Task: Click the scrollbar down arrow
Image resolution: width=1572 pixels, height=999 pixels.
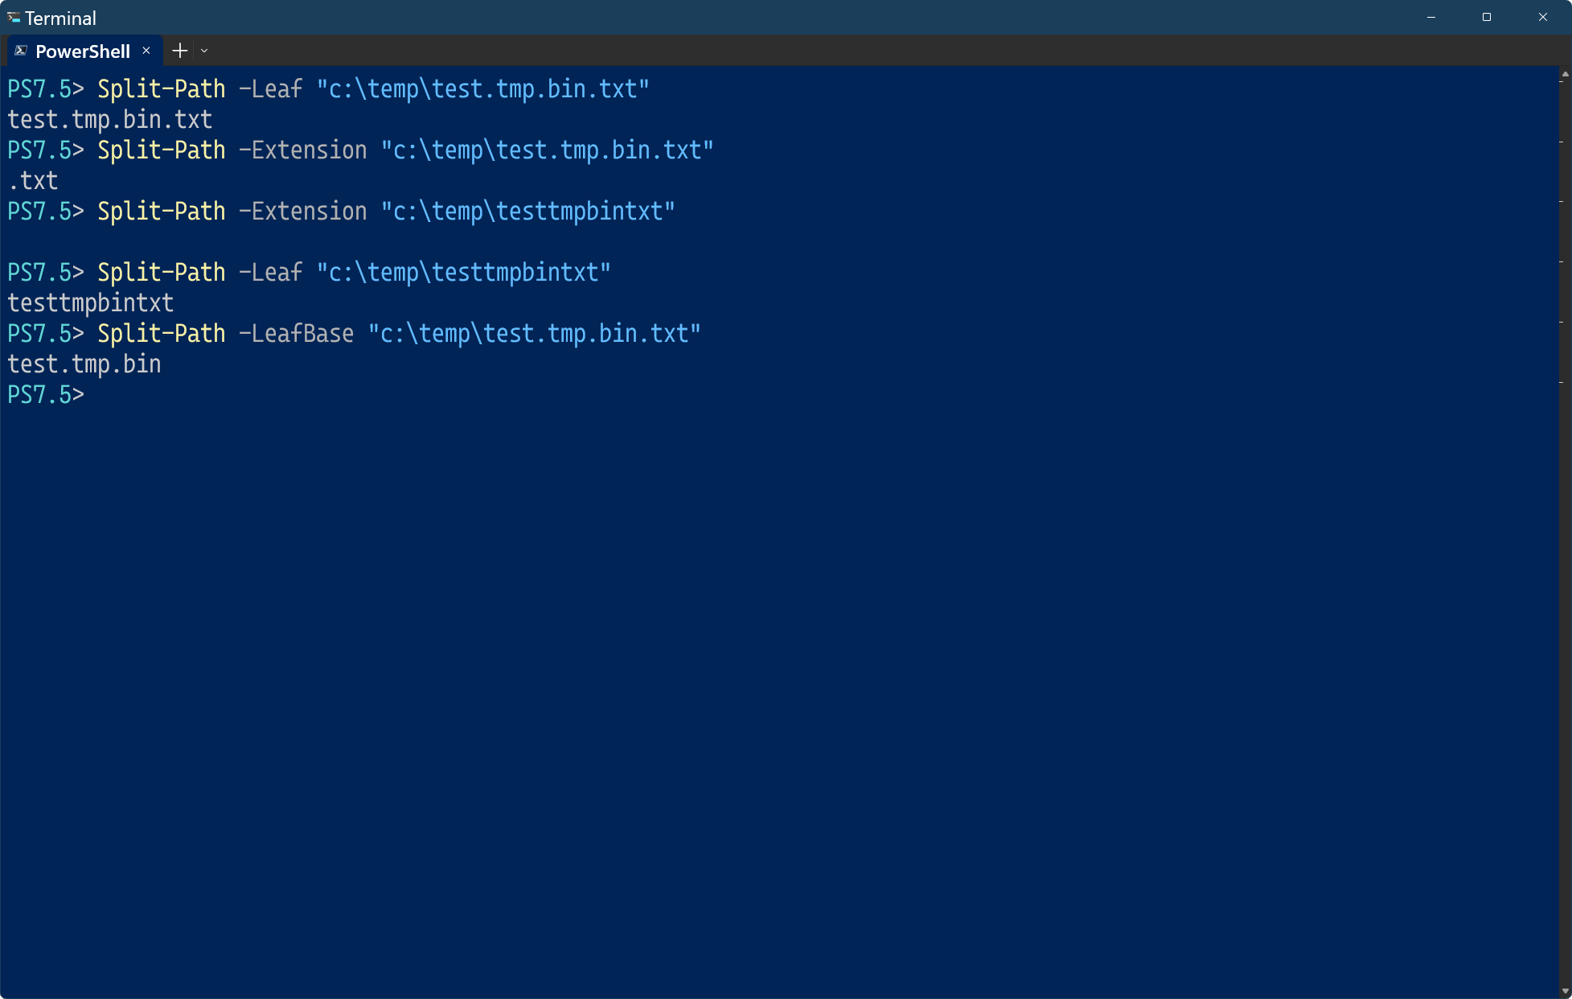Action: point(1565,991)
